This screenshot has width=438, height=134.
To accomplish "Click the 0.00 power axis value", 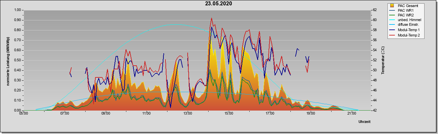I will tap(17, 111).
